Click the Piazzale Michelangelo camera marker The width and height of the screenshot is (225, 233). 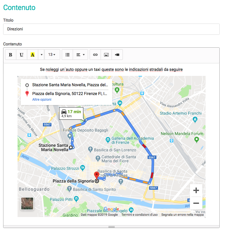pyautogui.click(x=131, y=210)
